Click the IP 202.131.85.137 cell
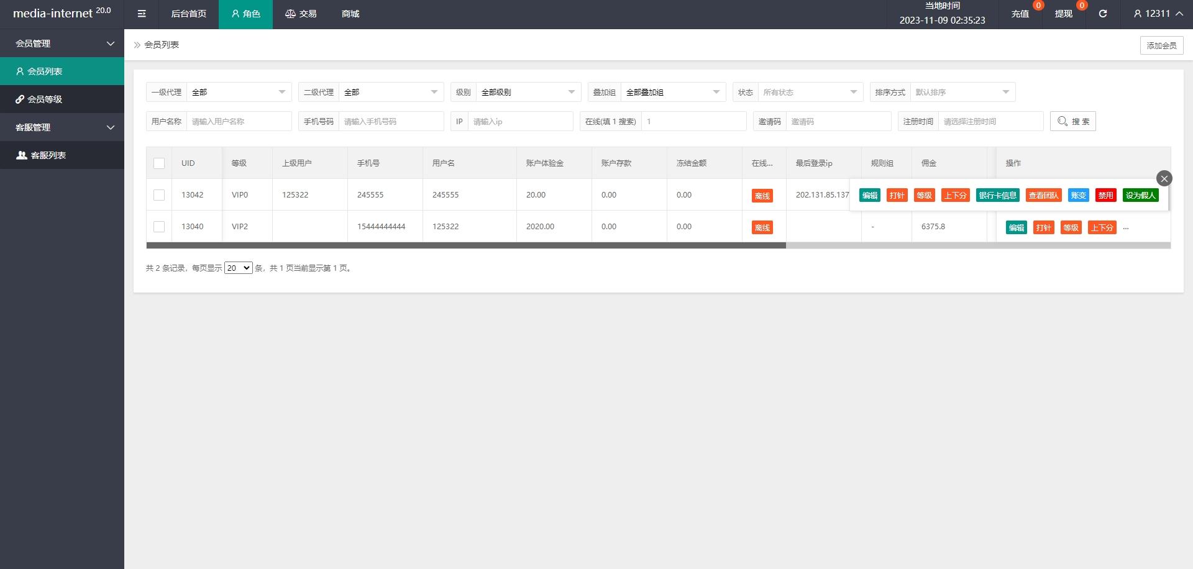 pyautogui.click(x=822, y=195)
